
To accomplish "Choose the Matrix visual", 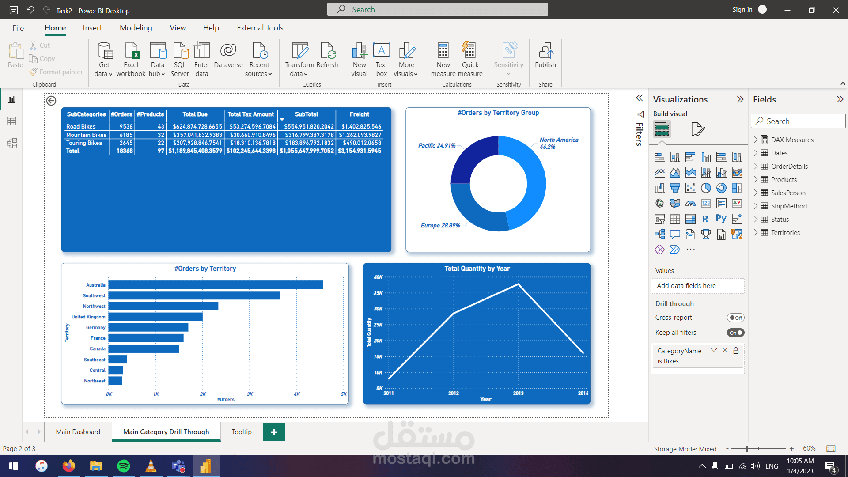I will tap(690, 219).
